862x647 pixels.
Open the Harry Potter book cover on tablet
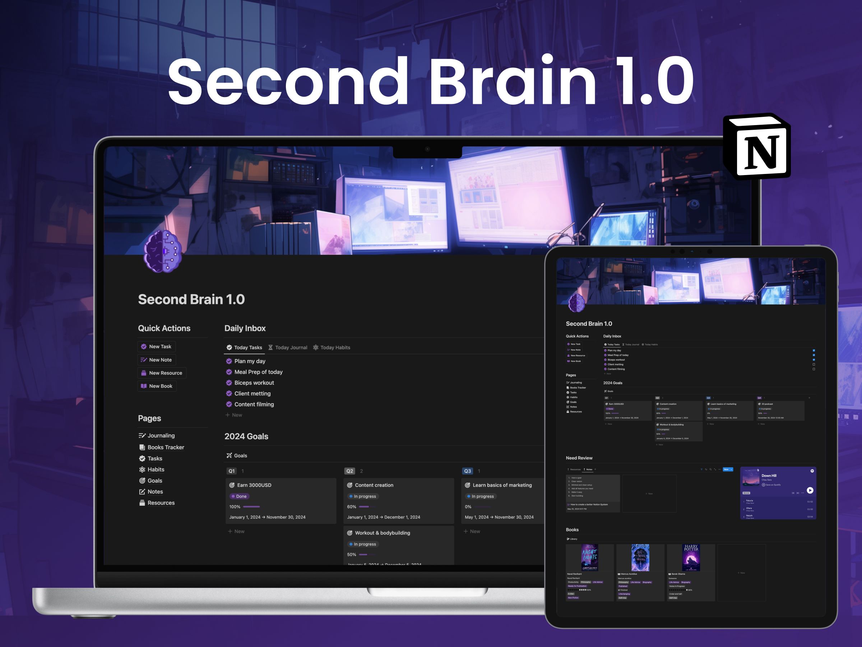[x=691, y=558]
